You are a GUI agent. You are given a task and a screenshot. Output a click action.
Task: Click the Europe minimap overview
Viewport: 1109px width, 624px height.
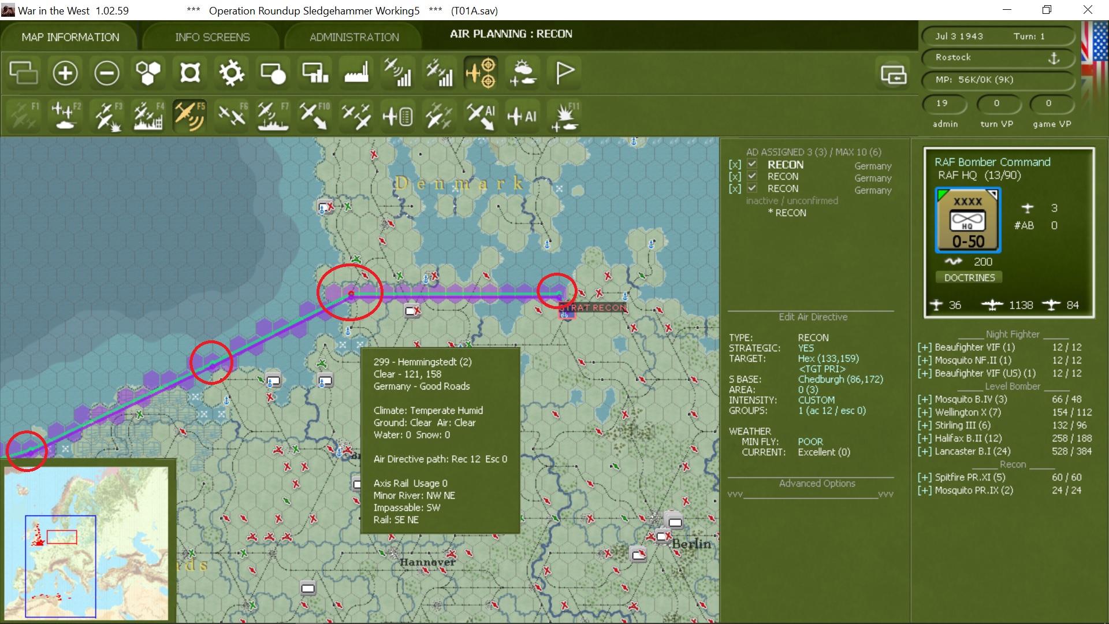(x=87, y=544)
